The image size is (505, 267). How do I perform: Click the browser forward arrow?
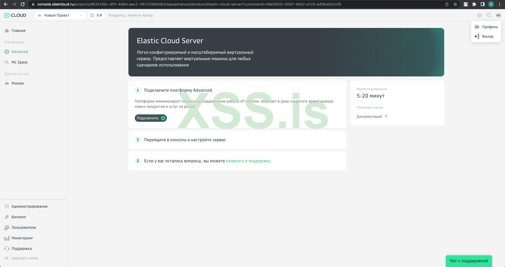pos(14,4)
